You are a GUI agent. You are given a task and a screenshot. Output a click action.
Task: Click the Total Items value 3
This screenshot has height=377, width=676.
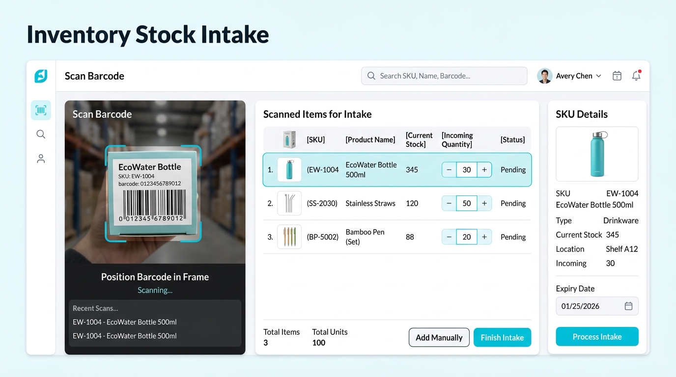point(266,343)
